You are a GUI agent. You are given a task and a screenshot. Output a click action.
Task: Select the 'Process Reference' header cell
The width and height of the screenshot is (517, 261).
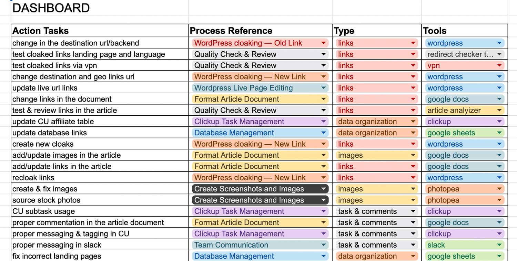(260, 31)
